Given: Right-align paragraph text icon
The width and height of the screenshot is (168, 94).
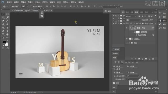Looking at the screenshot, I should (x=122, y=62).
